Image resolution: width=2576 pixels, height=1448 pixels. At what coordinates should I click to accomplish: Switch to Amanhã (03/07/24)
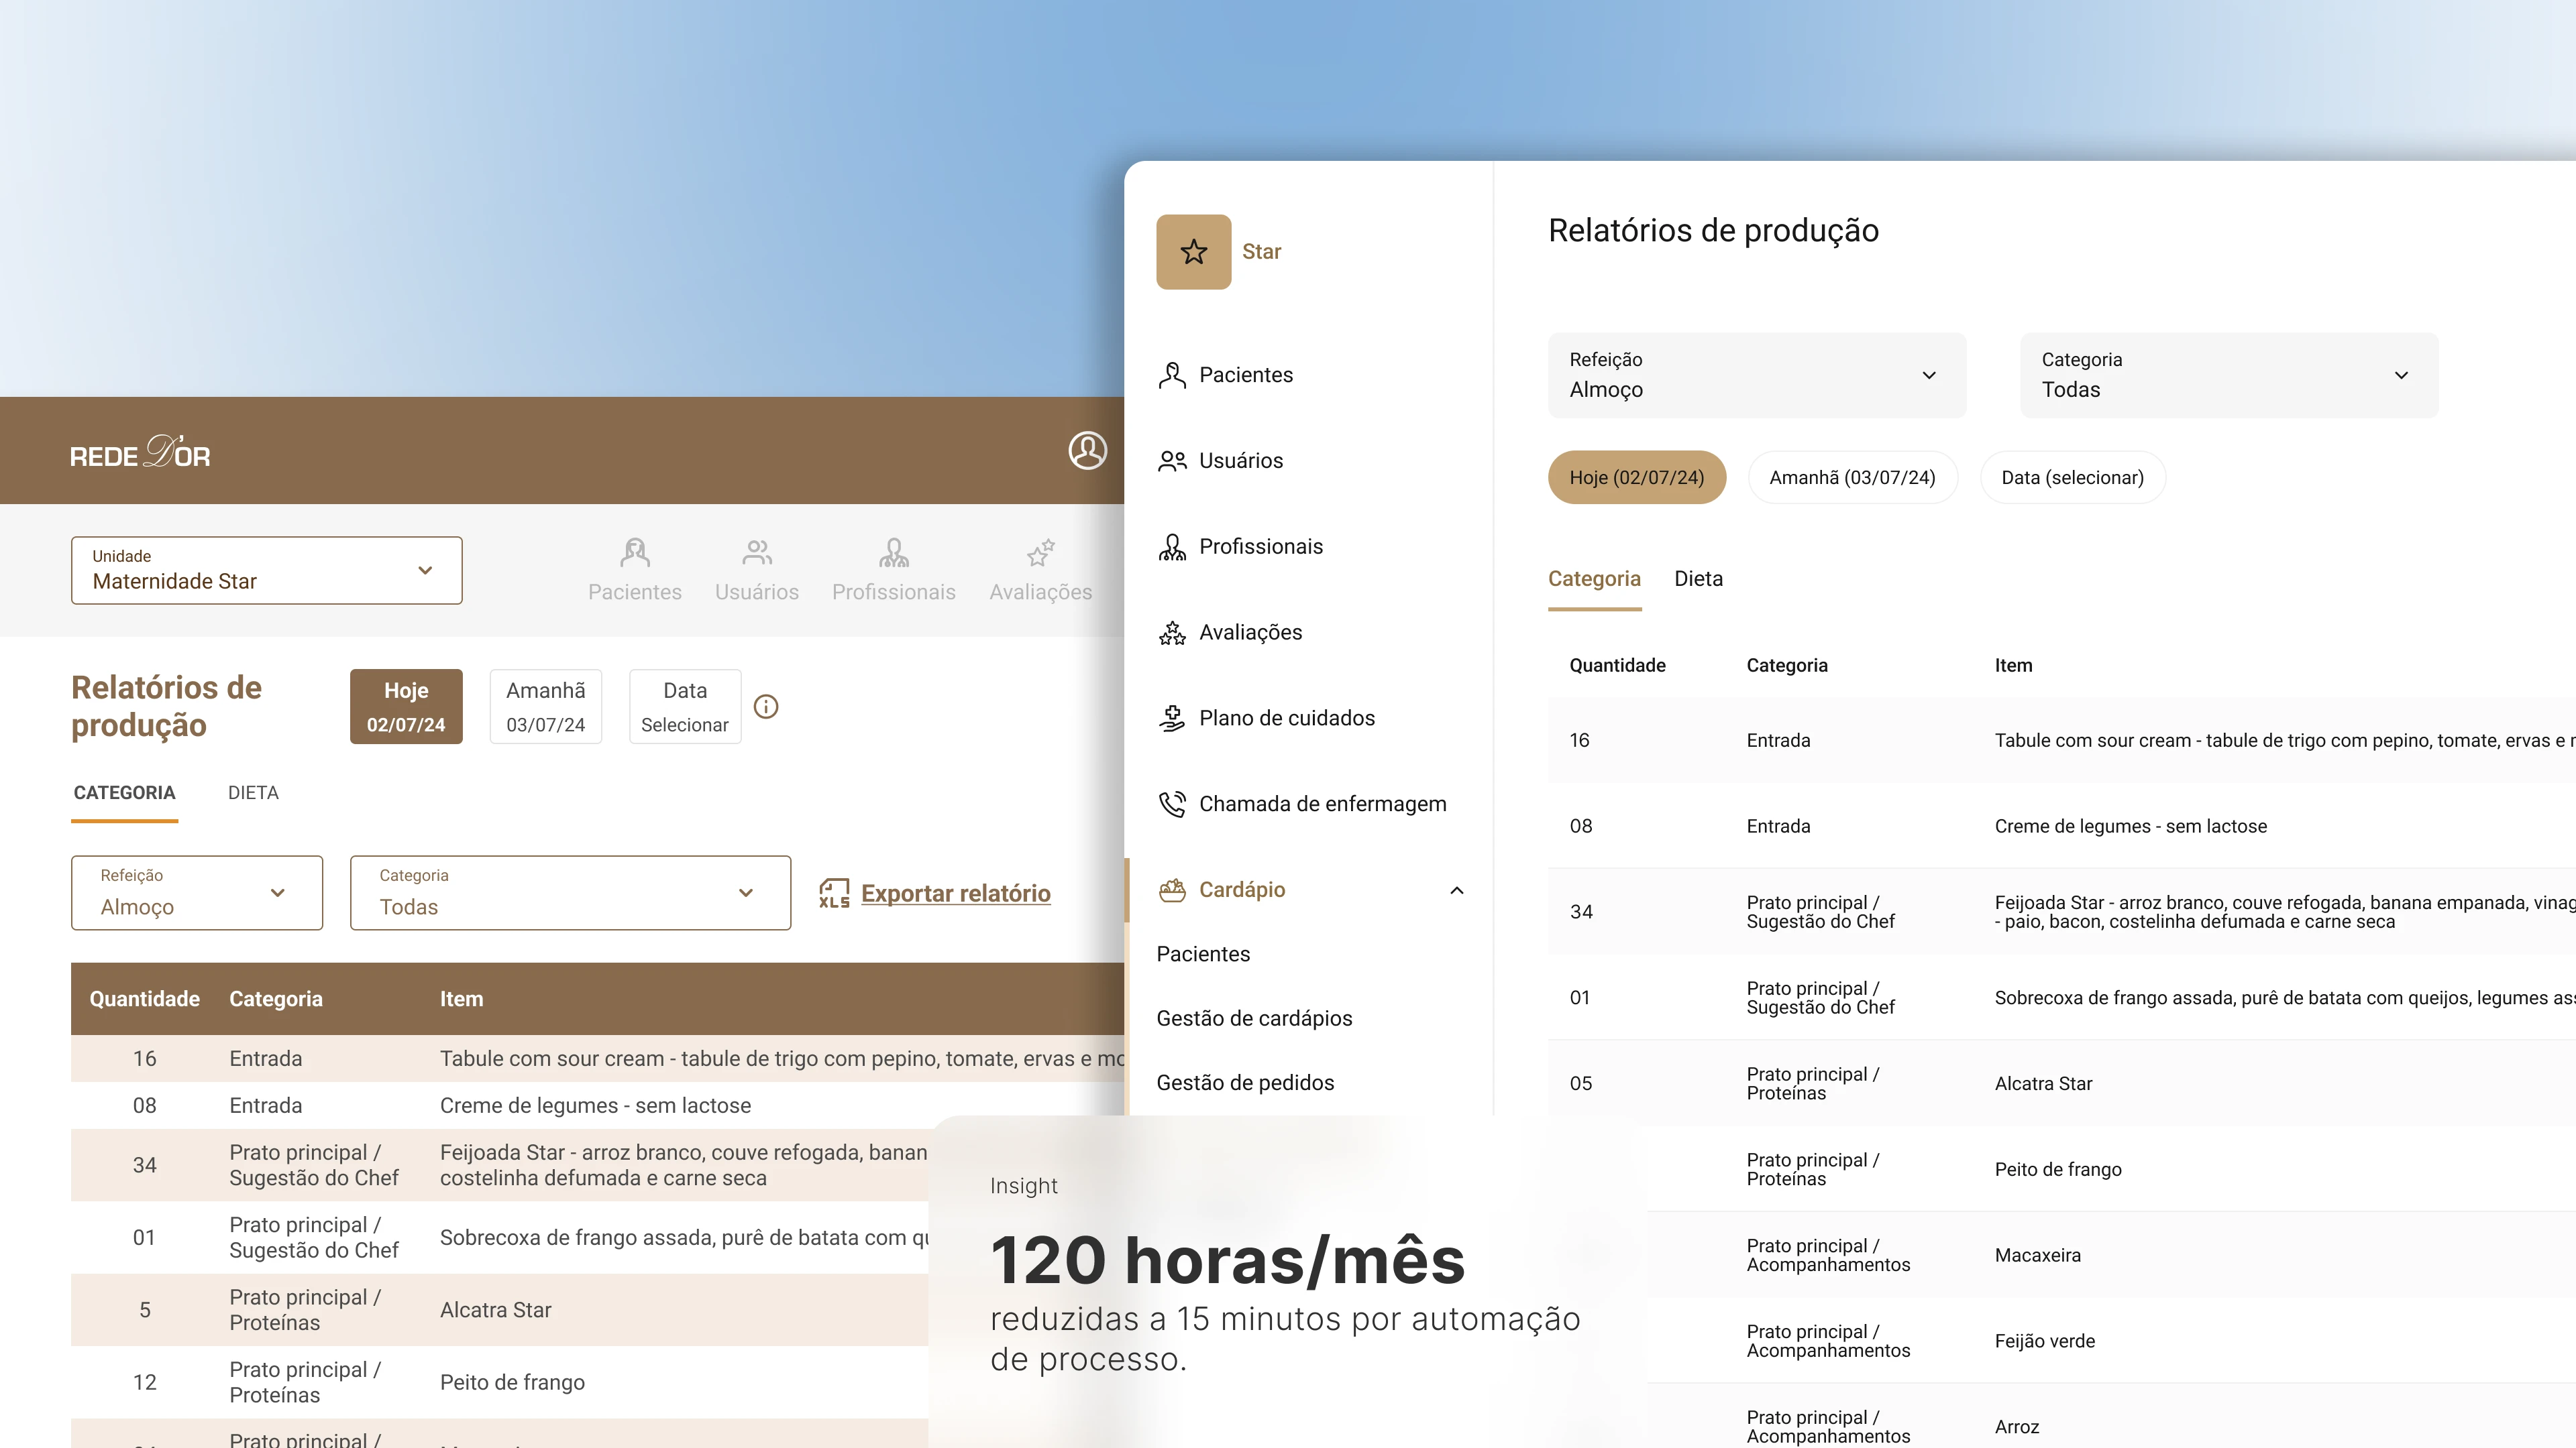tap(1853, 477)
